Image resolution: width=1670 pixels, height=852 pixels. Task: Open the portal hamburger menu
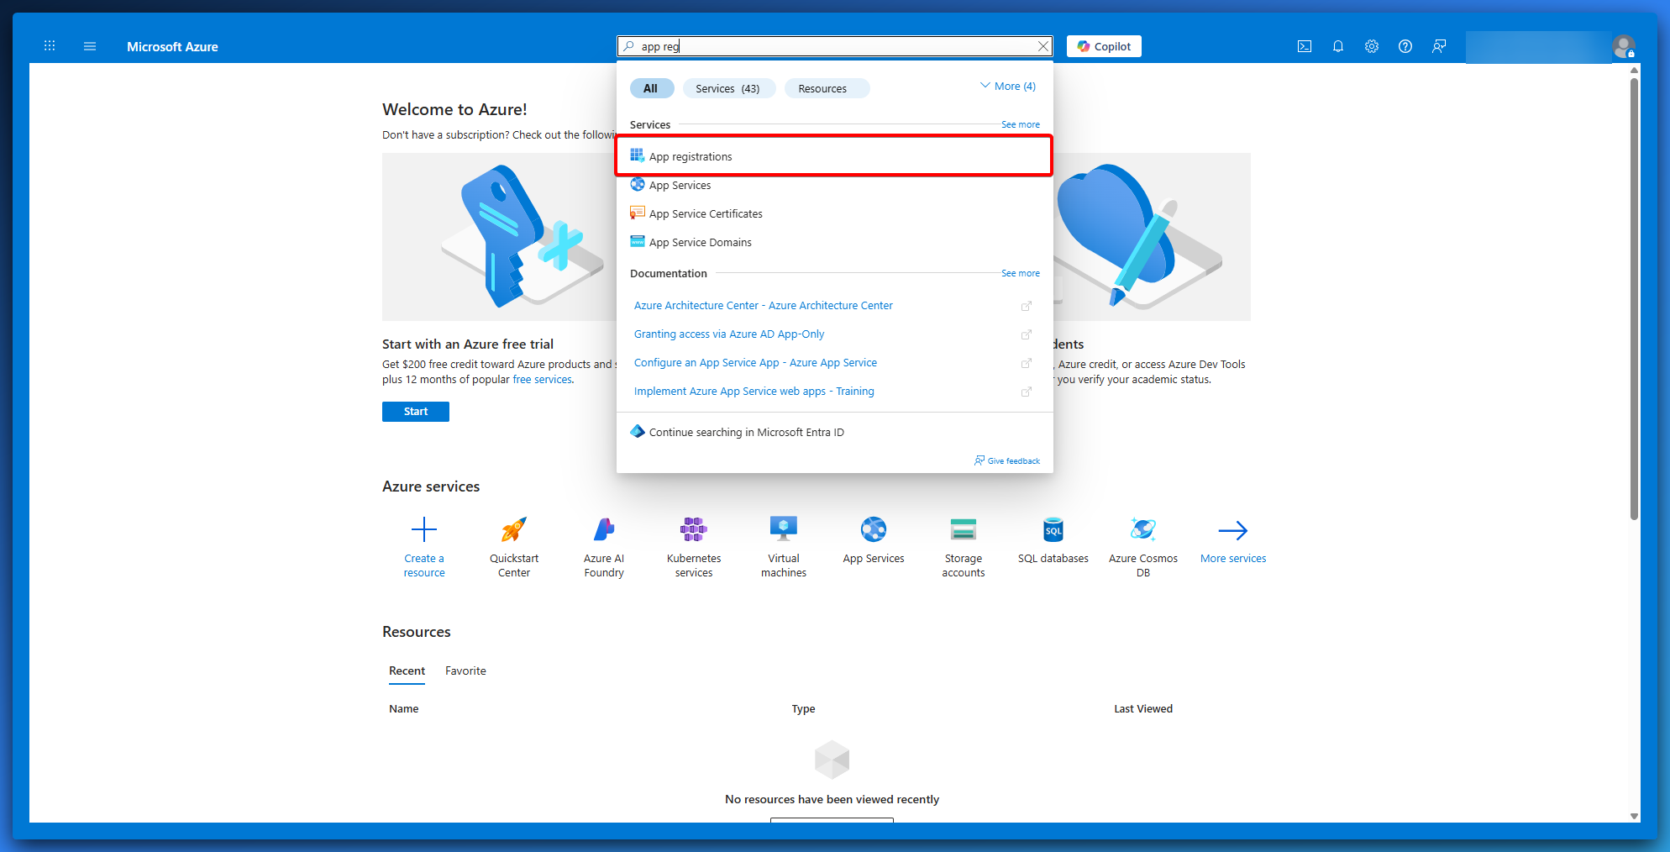click(90, 46)
